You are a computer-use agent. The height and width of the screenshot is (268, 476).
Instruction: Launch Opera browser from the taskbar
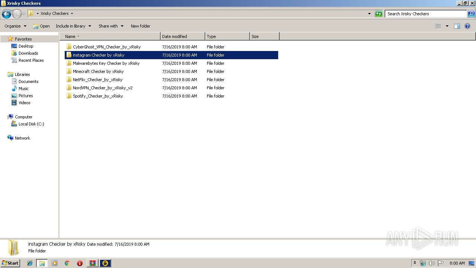(80, 263)
